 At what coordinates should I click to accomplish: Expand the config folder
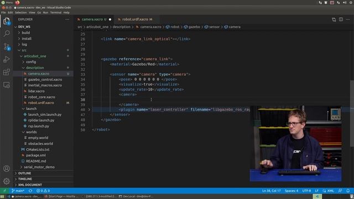click(x=31, y=62)
